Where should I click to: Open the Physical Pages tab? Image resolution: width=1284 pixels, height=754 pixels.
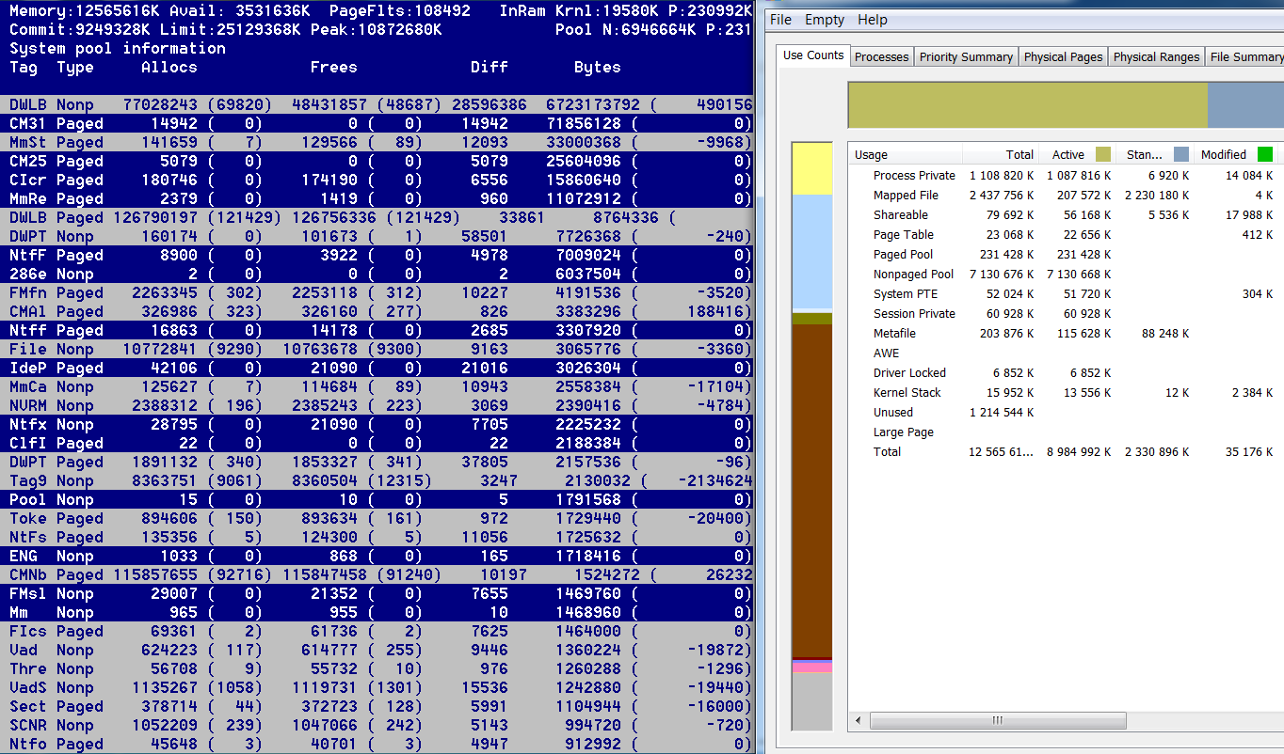[x=1063, y=56]
